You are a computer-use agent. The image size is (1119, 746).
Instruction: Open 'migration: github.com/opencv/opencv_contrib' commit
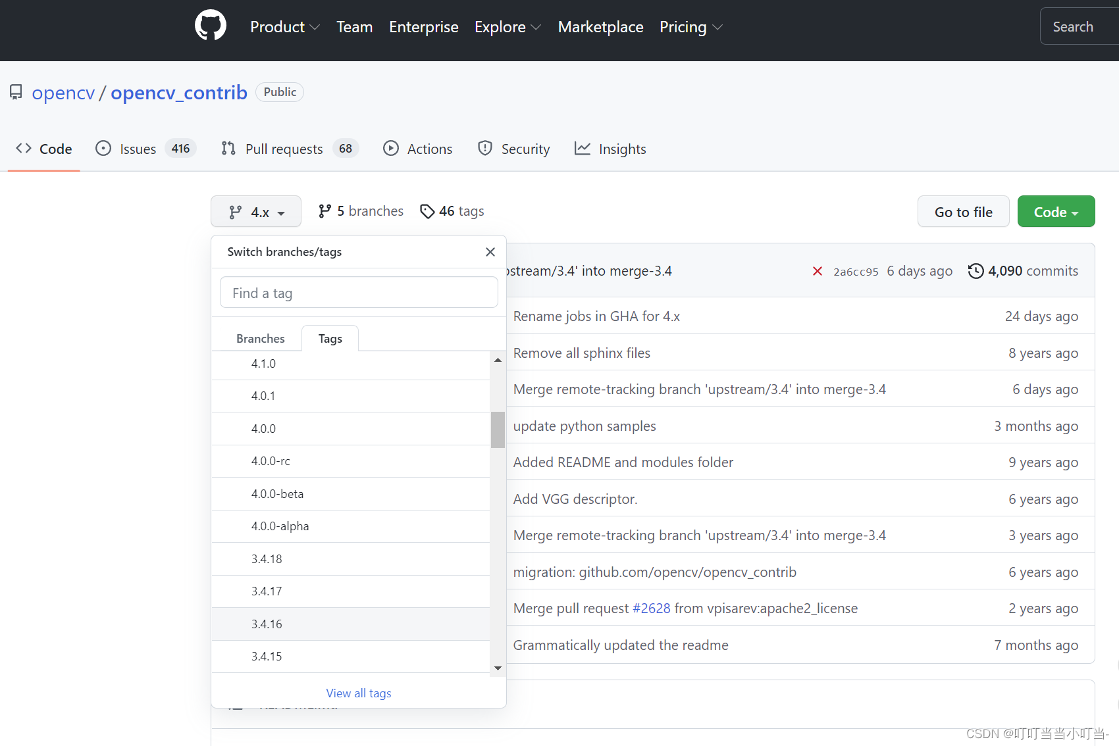click(x=655, y=572)
